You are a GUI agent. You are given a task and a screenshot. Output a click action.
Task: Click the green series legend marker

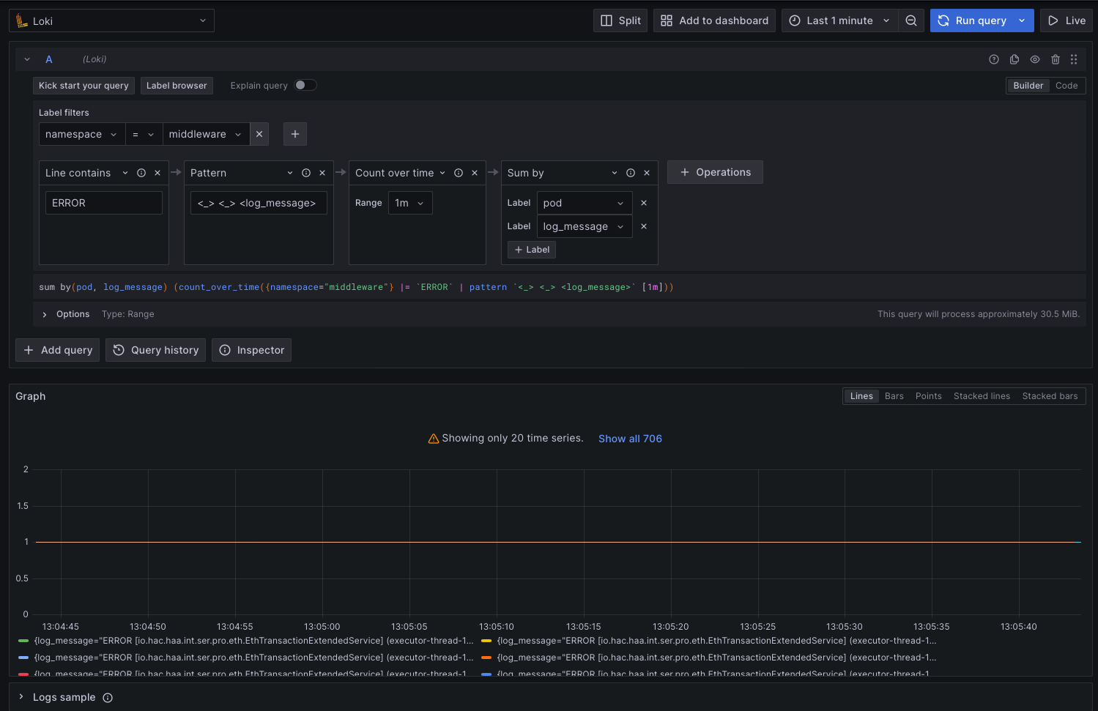tap(22, 640)
